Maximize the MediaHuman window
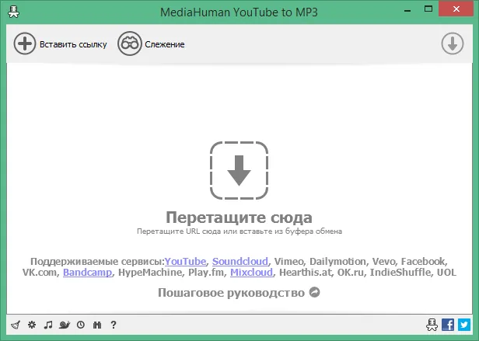Screen dimensions: 479x341 [428, 9]
